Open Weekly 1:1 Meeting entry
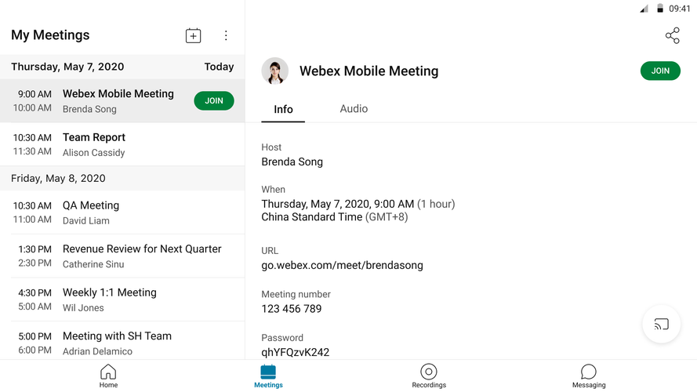 click(x=122, y=299)
